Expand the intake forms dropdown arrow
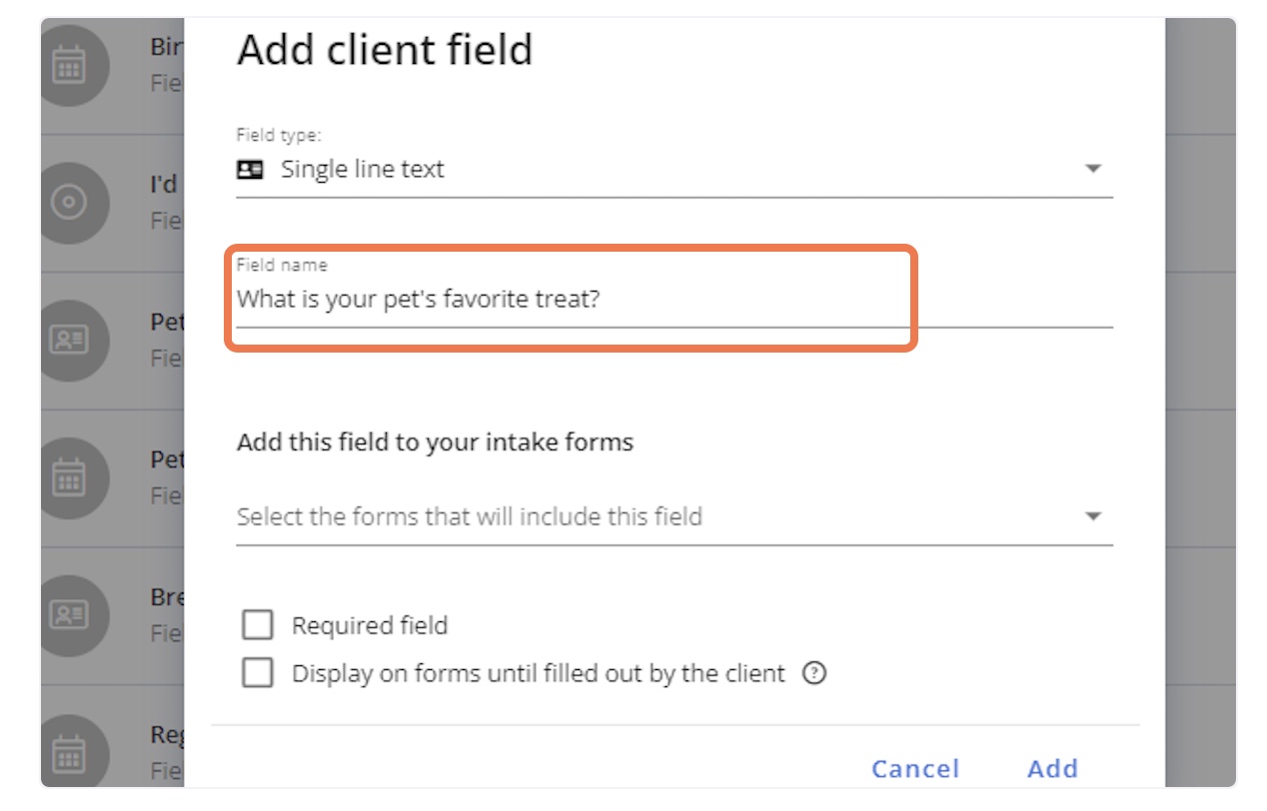This screenshot has width=1267, height=811. (x=1093, y=516)
